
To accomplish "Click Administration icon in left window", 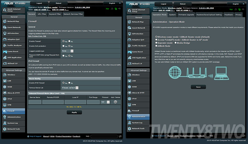I will pyautogui.click(x=5, y=117).
